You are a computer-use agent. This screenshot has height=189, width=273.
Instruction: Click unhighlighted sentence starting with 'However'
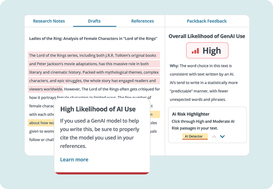point(112,89)
